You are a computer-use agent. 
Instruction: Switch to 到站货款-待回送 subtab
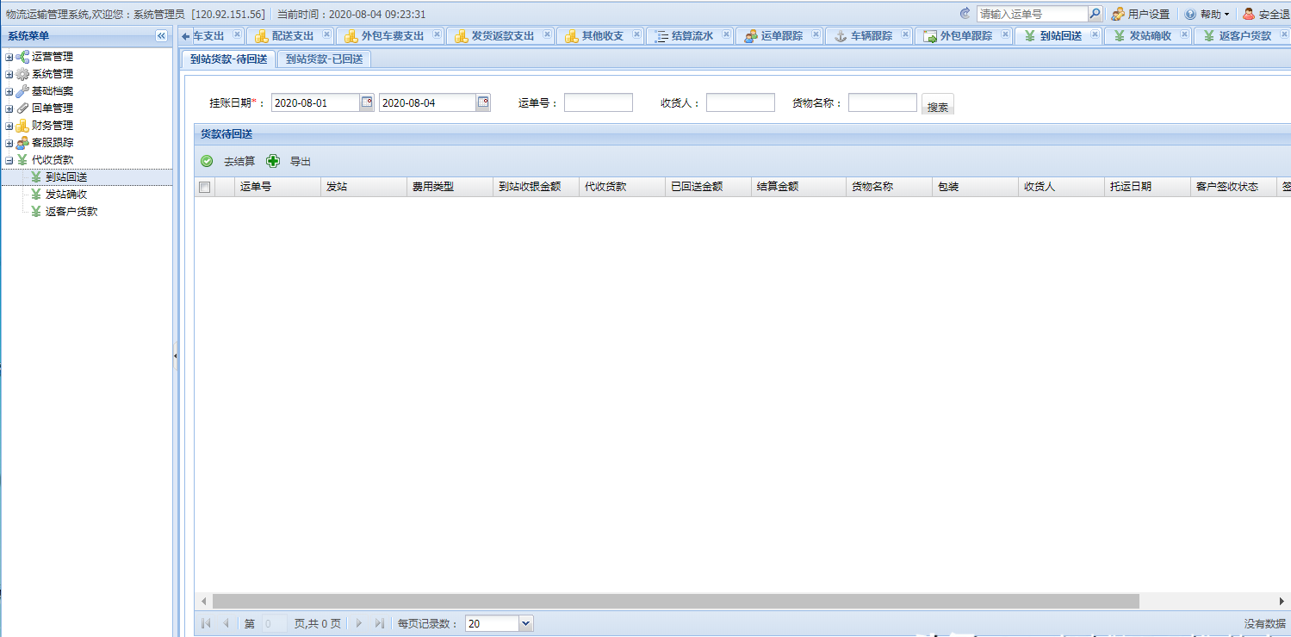point(229,59)
